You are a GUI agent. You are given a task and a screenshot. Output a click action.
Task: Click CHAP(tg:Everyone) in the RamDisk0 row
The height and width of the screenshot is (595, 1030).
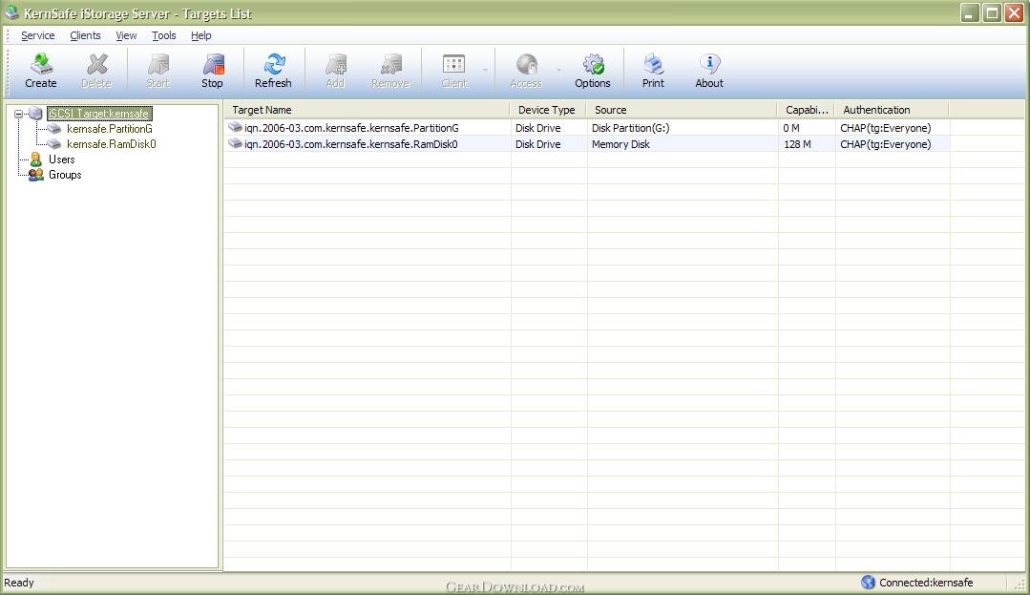(886, 144)
